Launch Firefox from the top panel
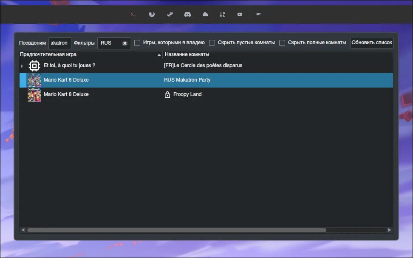This screenshot has height=258, width=413. pos(152,14)
